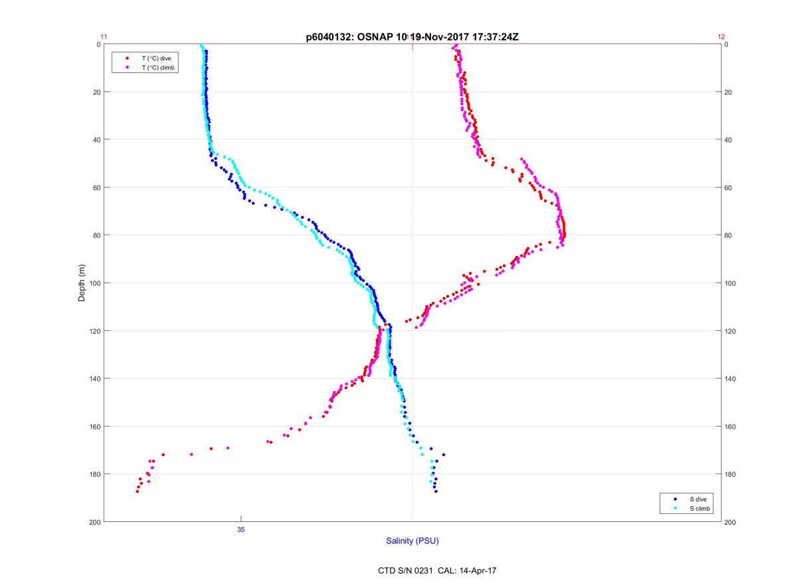Click right-axis depth label 160
797x587 pixels.
731,426
